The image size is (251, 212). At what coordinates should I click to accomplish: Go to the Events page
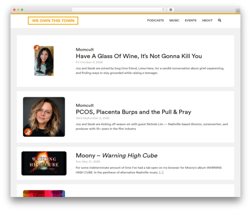click(190, 21)
